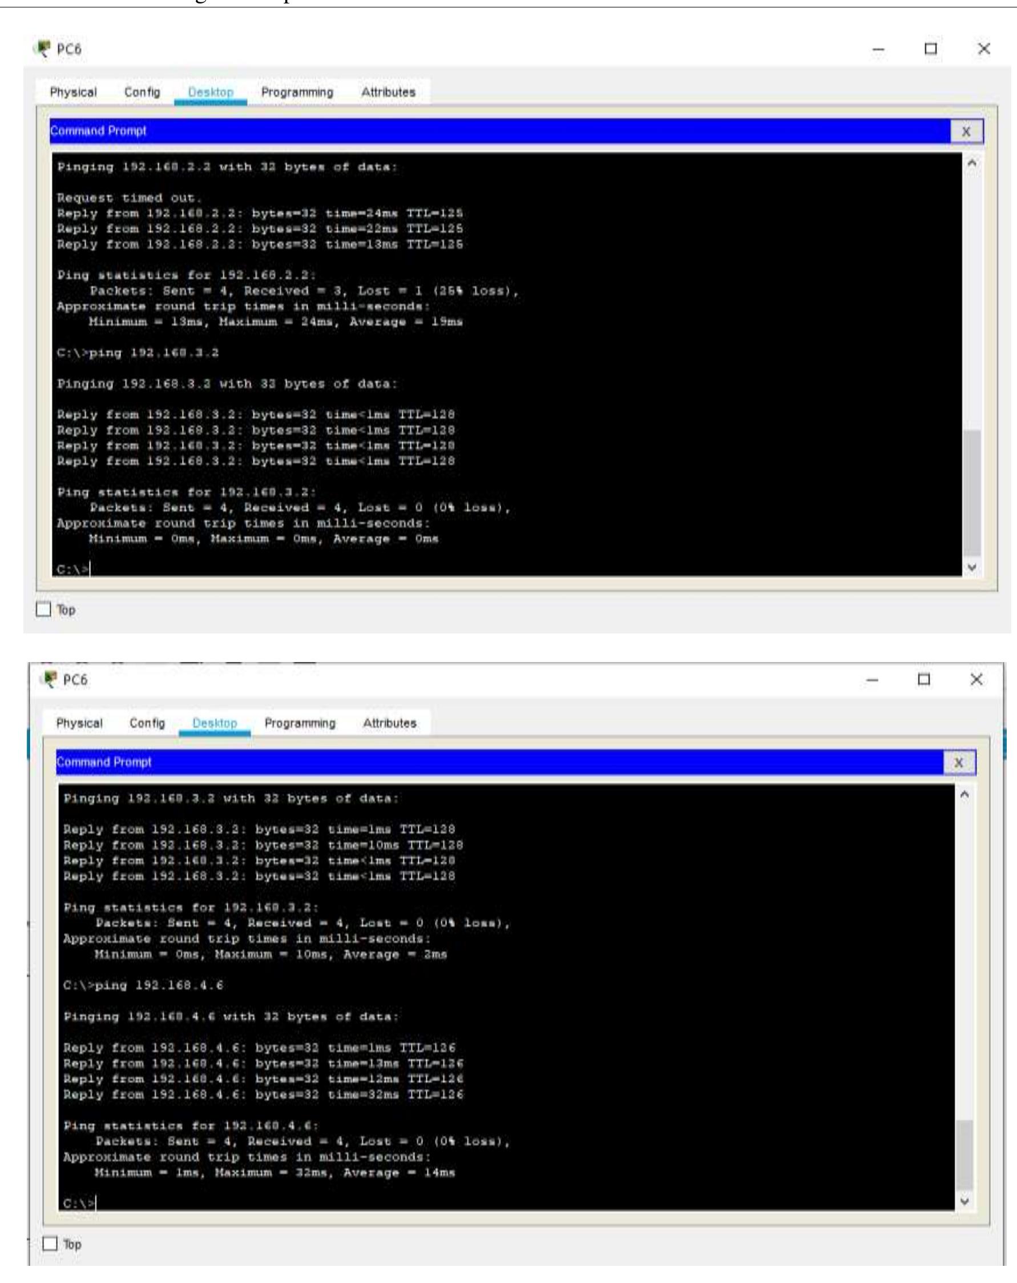Close the lower PC6 window

click(x=976, y=680)
